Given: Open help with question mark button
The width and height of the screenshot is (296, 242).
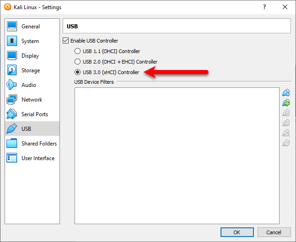Looking at the screenshot, I should [x=264, y=7].
